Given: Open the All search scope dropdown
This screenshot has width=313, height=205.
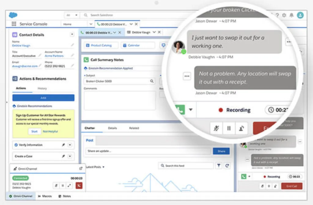Looking at the screenshot, I should 72,15.
